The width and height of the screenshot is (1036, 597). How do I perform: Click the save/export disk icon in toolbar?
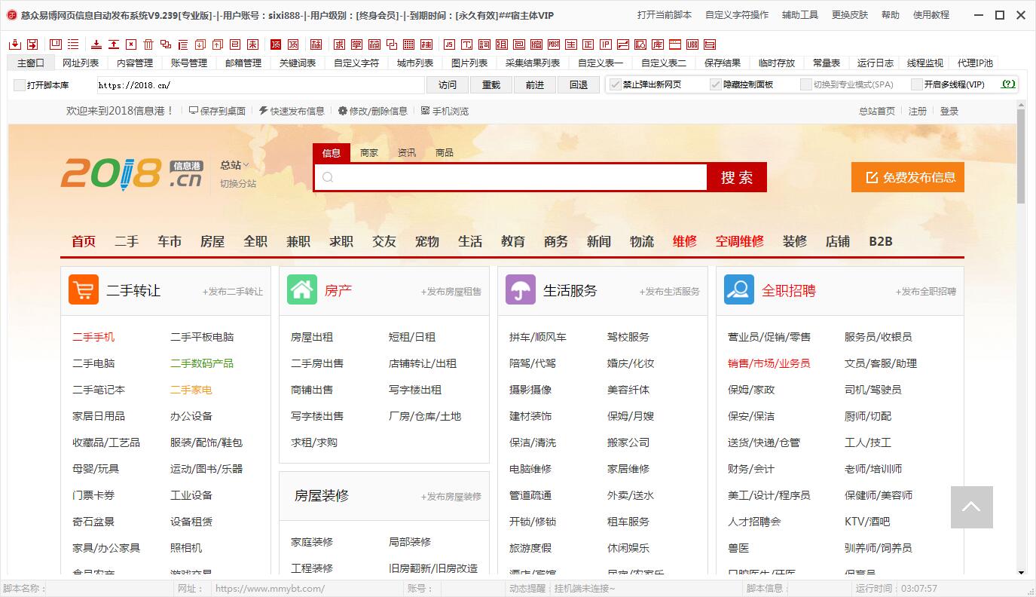pos(32,44)
